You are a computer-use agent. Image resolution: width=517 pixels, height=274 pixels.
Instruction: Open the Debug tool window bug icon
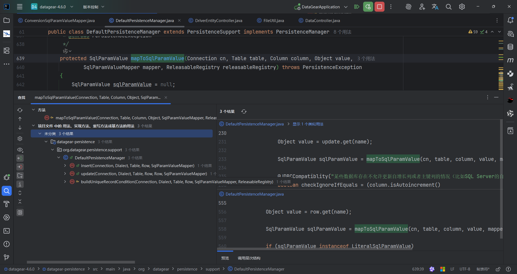click(6, 177)
